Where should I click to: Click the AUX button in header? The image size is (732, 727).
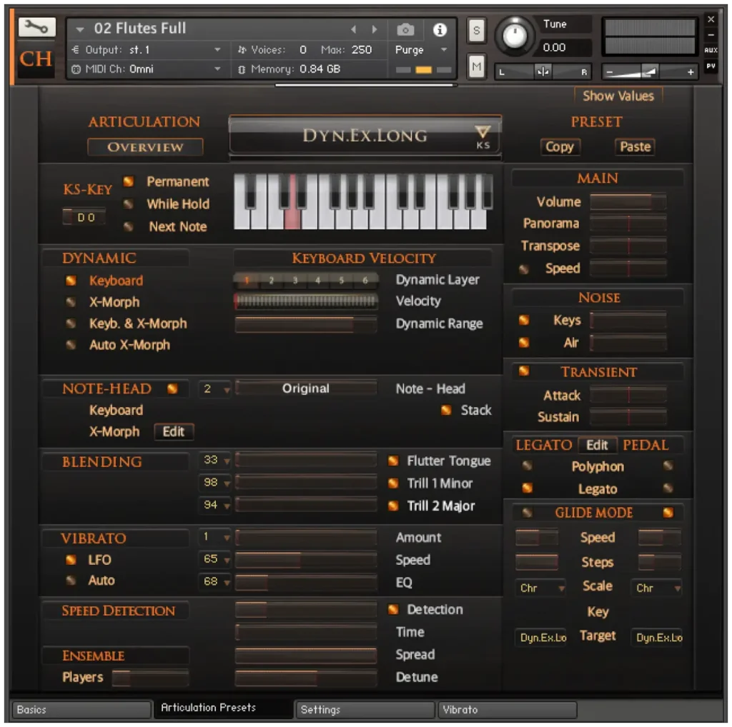click(x=711, y=51)
